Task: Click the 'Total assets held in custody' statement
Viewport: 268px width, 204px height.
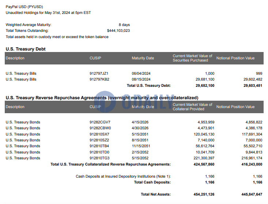Action: [57, 37]
